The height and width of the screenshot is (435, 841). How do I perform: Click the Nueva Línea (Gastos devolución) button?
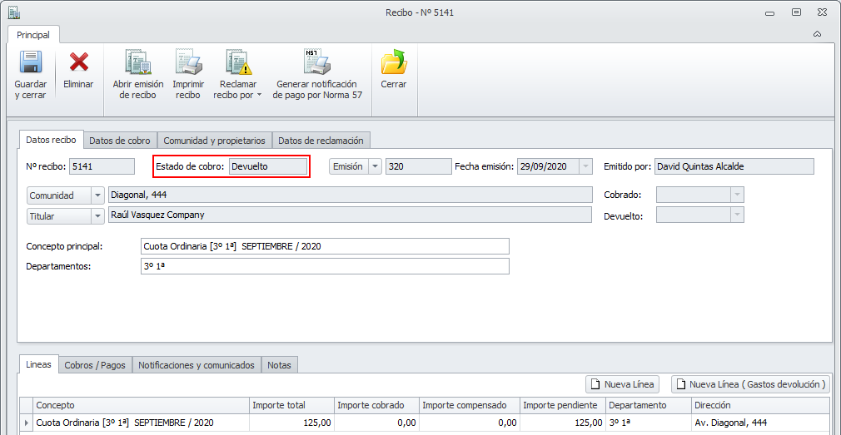[751, 384]
